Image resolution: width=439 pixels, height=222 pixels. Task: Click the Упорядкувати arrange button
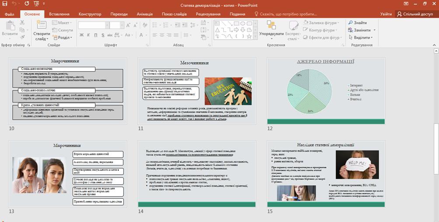[271, 29]
